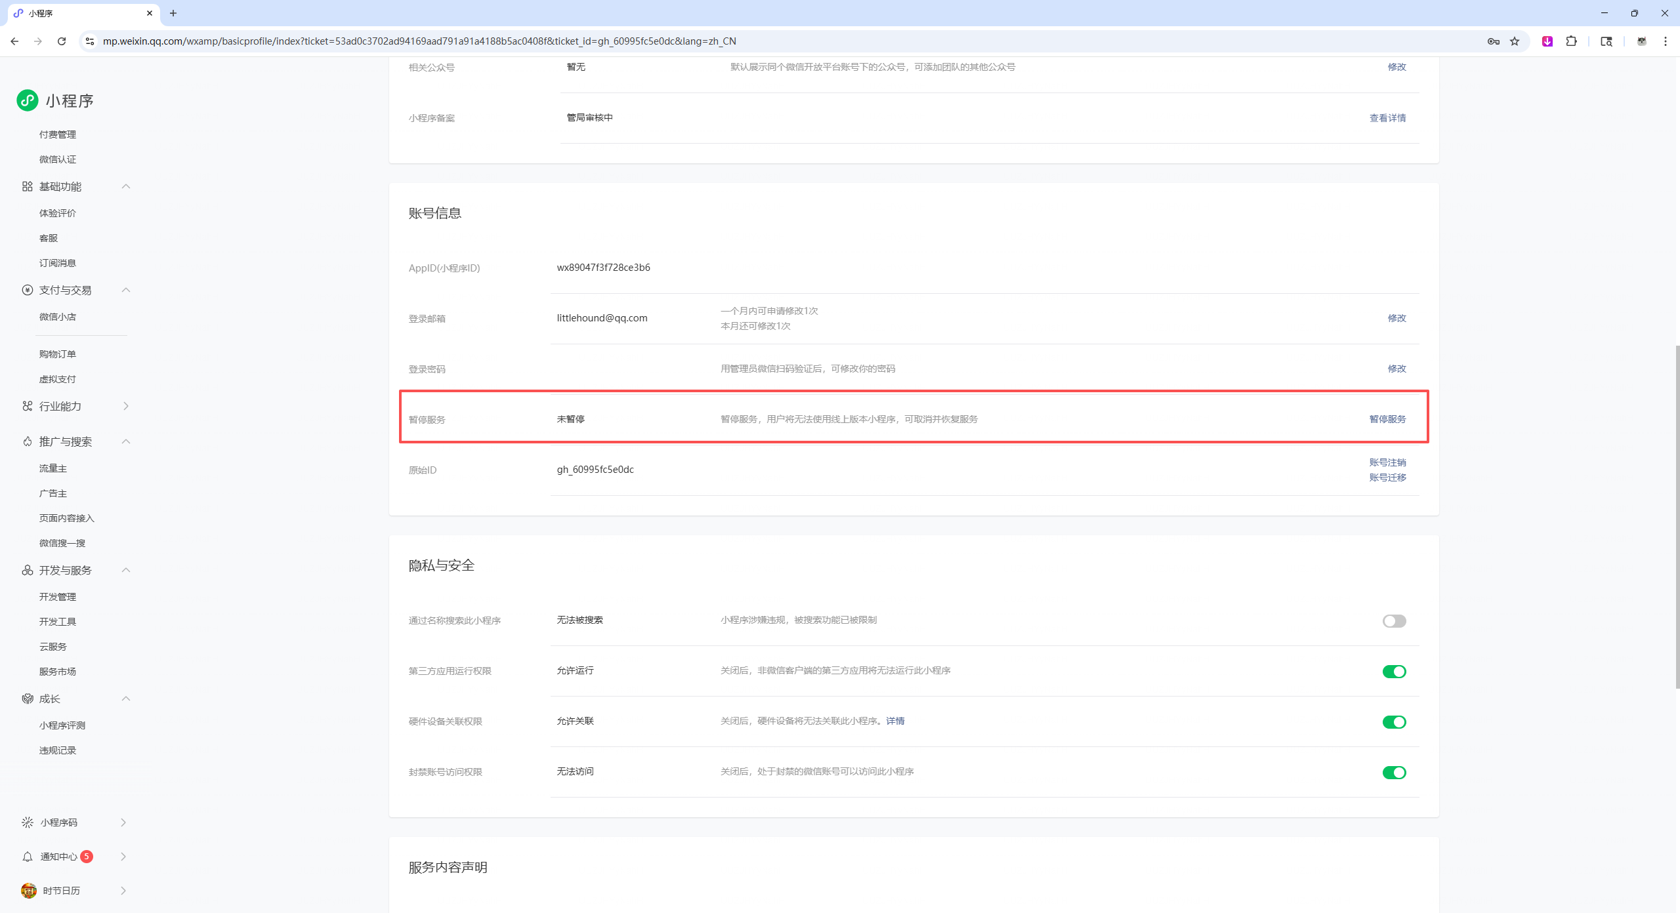Image resolution: width=1680 pixels, height=913 pixels.
Task: Click the 小程序码 sparkle icon
Action: tap(27, 822)
